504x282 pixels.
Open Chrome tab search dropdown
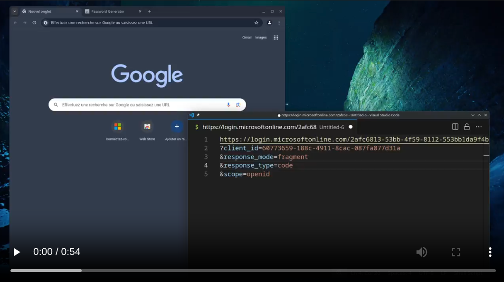click(x=14, y=11)
